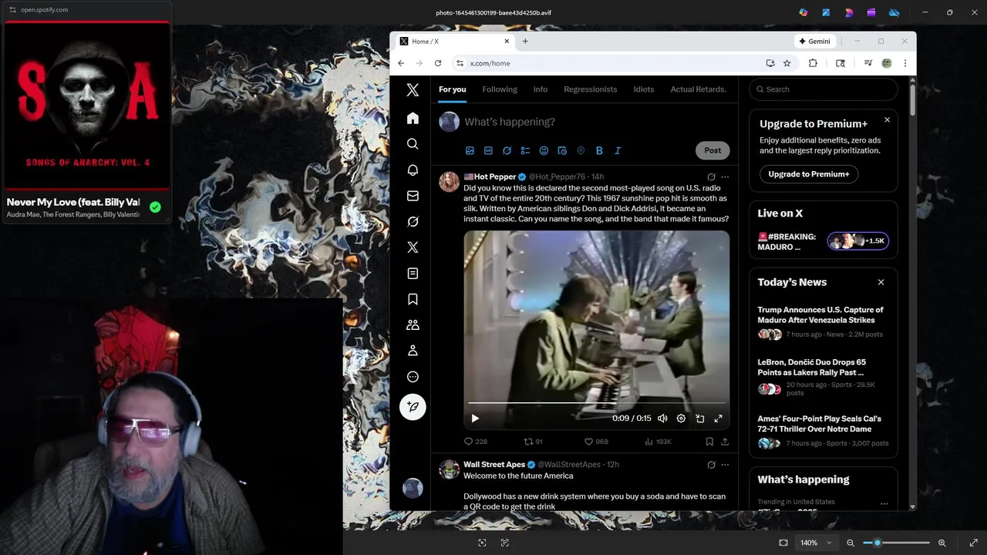Viewport: 987px width, 555px height.
Task: Open Communities in the X sidebar
Action: pos(413,325)
